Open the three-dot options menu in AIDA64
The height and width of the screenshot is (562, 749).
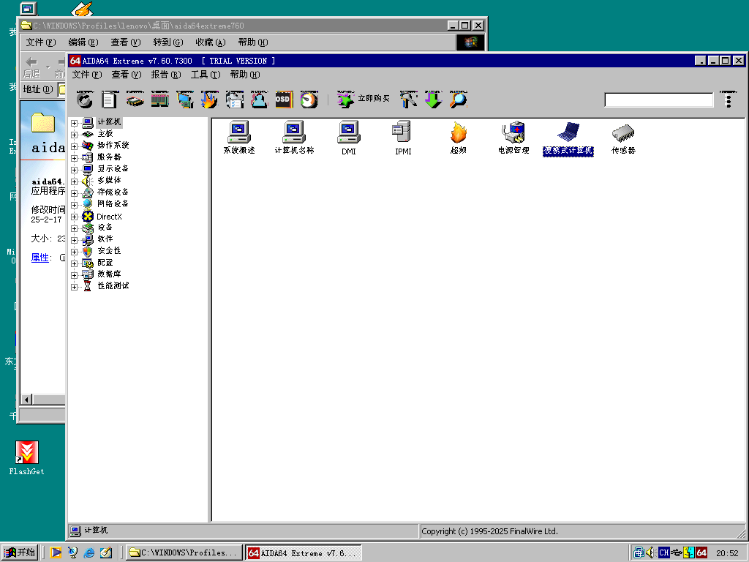point(729,100)
